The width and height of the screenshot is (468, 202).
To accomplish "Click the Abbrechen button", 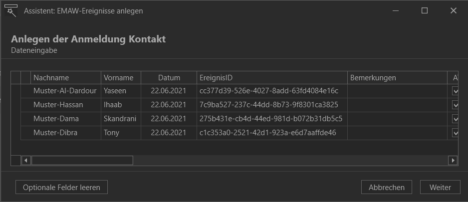I will 387,188.
